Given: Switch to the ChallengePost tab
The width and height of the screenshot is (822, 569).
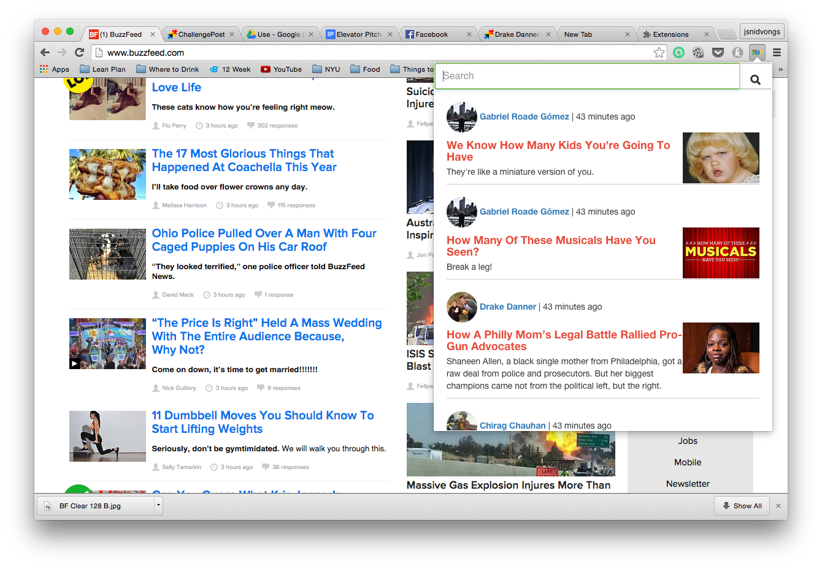Looking at the screenshot, I should pos(201,34).
